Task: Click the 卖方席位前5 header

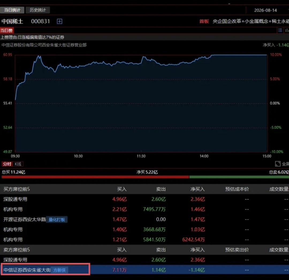Action: coord(17,250)
